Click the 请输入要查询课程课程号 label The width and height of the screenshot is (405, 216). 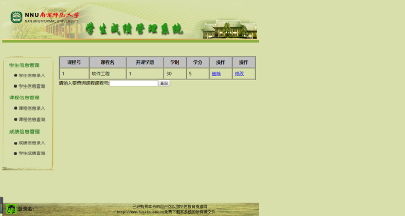[84, 83]
